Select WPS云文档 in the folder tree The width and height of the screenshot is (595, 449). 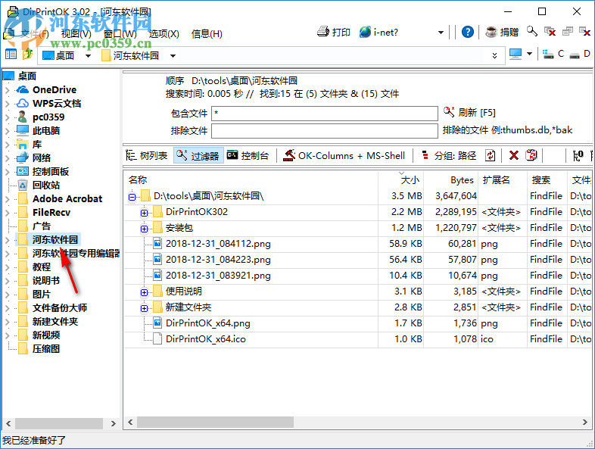tap(57, 103)
